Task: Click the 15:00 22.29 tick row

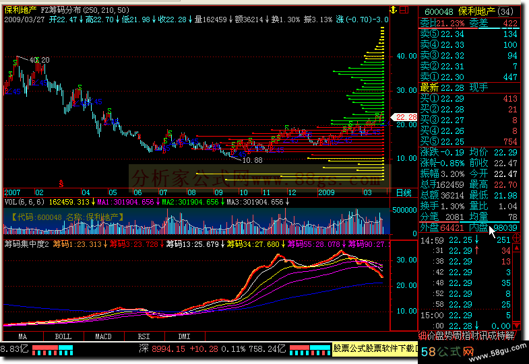Action: click(x=466, y=316)
